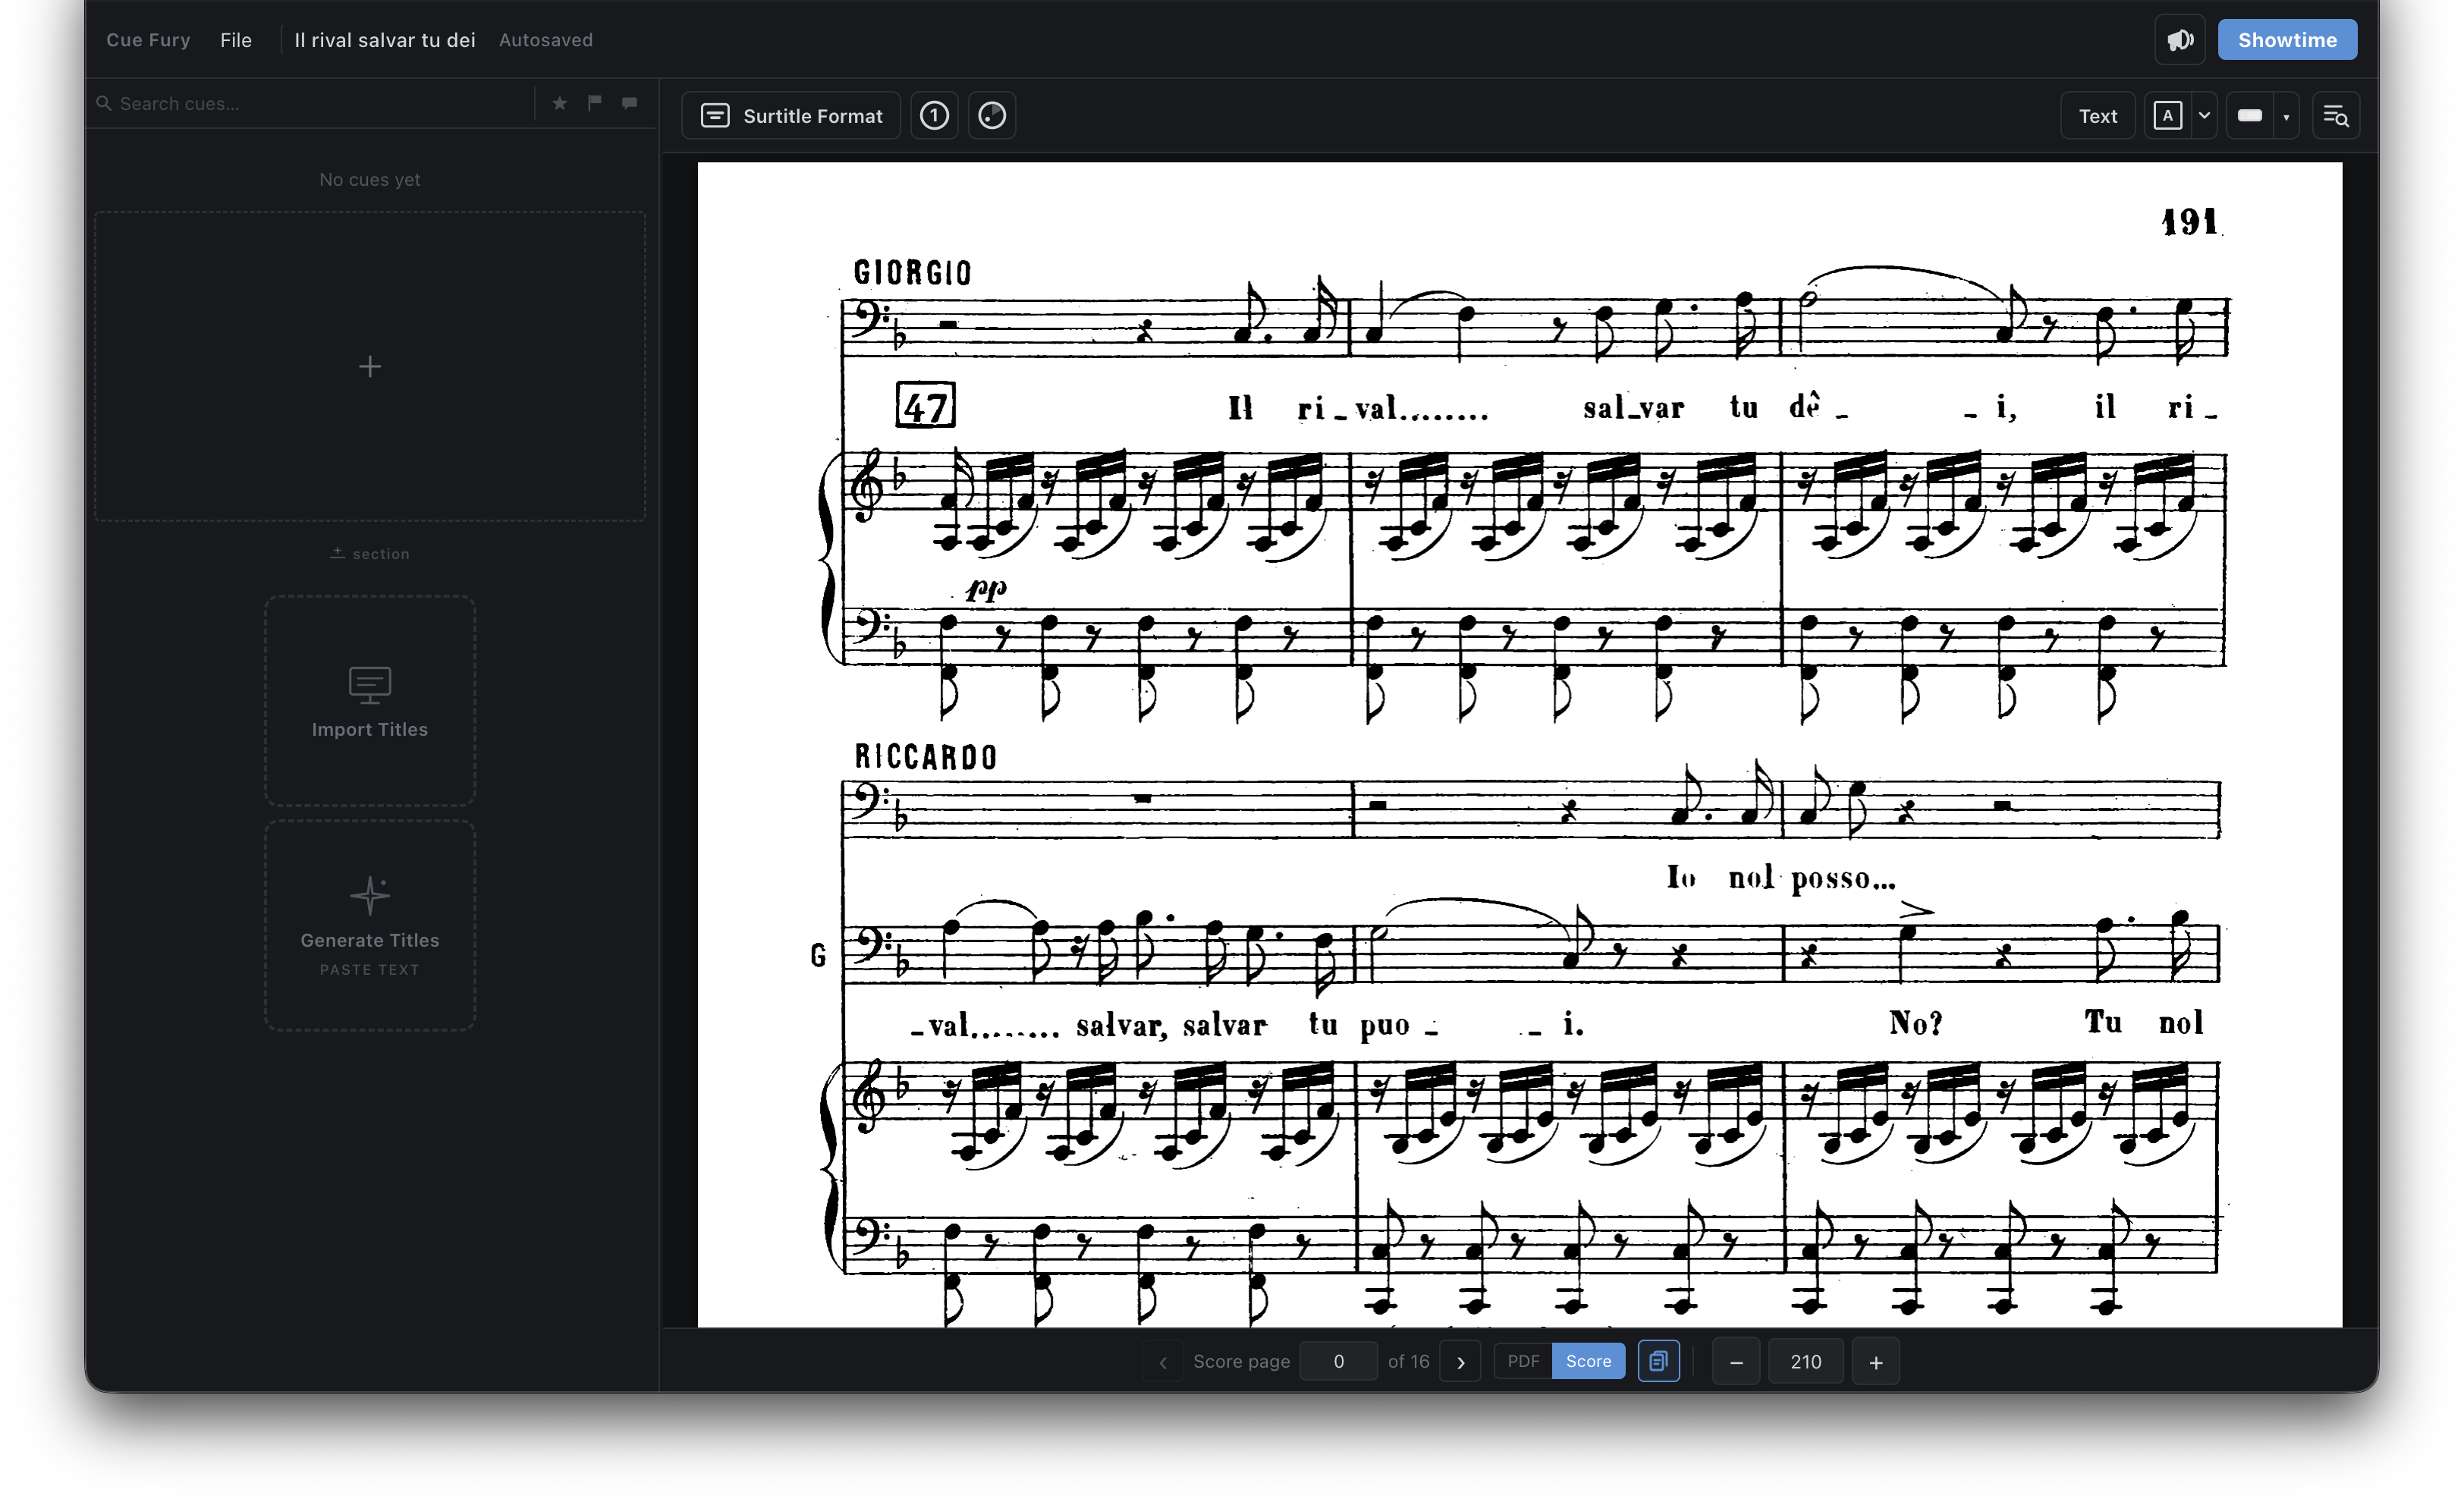Click the white highlight color swatch
The image size is (2464, 1505).
(2249, 115)
